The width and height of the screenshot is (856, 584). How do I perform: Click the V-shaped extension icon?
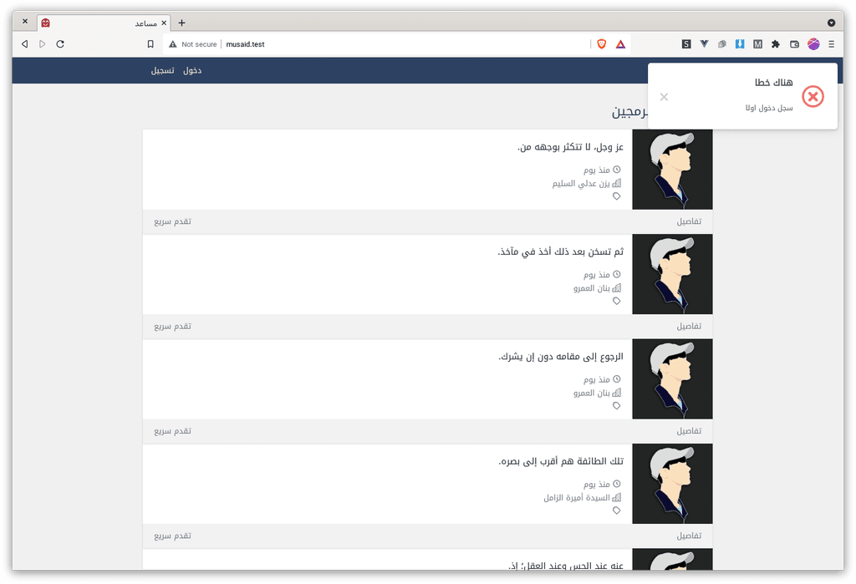click(x=704, y=44)
